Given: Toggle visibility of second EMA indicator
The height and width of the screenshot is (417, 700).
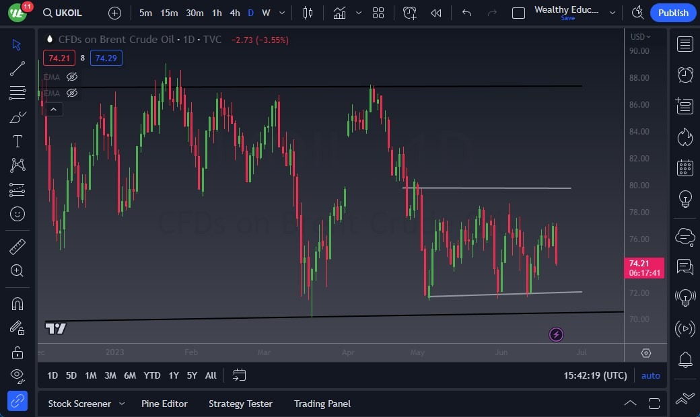Looking at the screenshot, I should point(72,93).
